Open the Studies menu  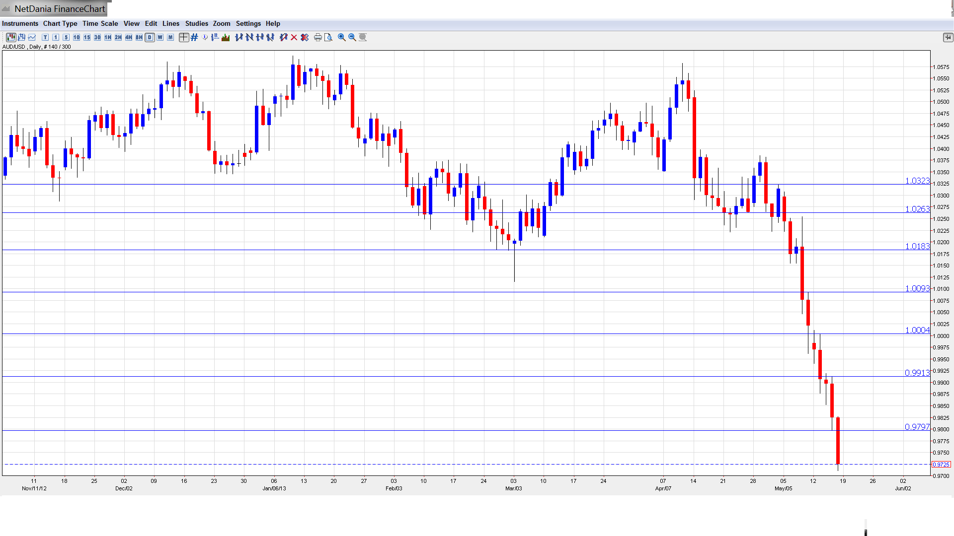(196, 23)
